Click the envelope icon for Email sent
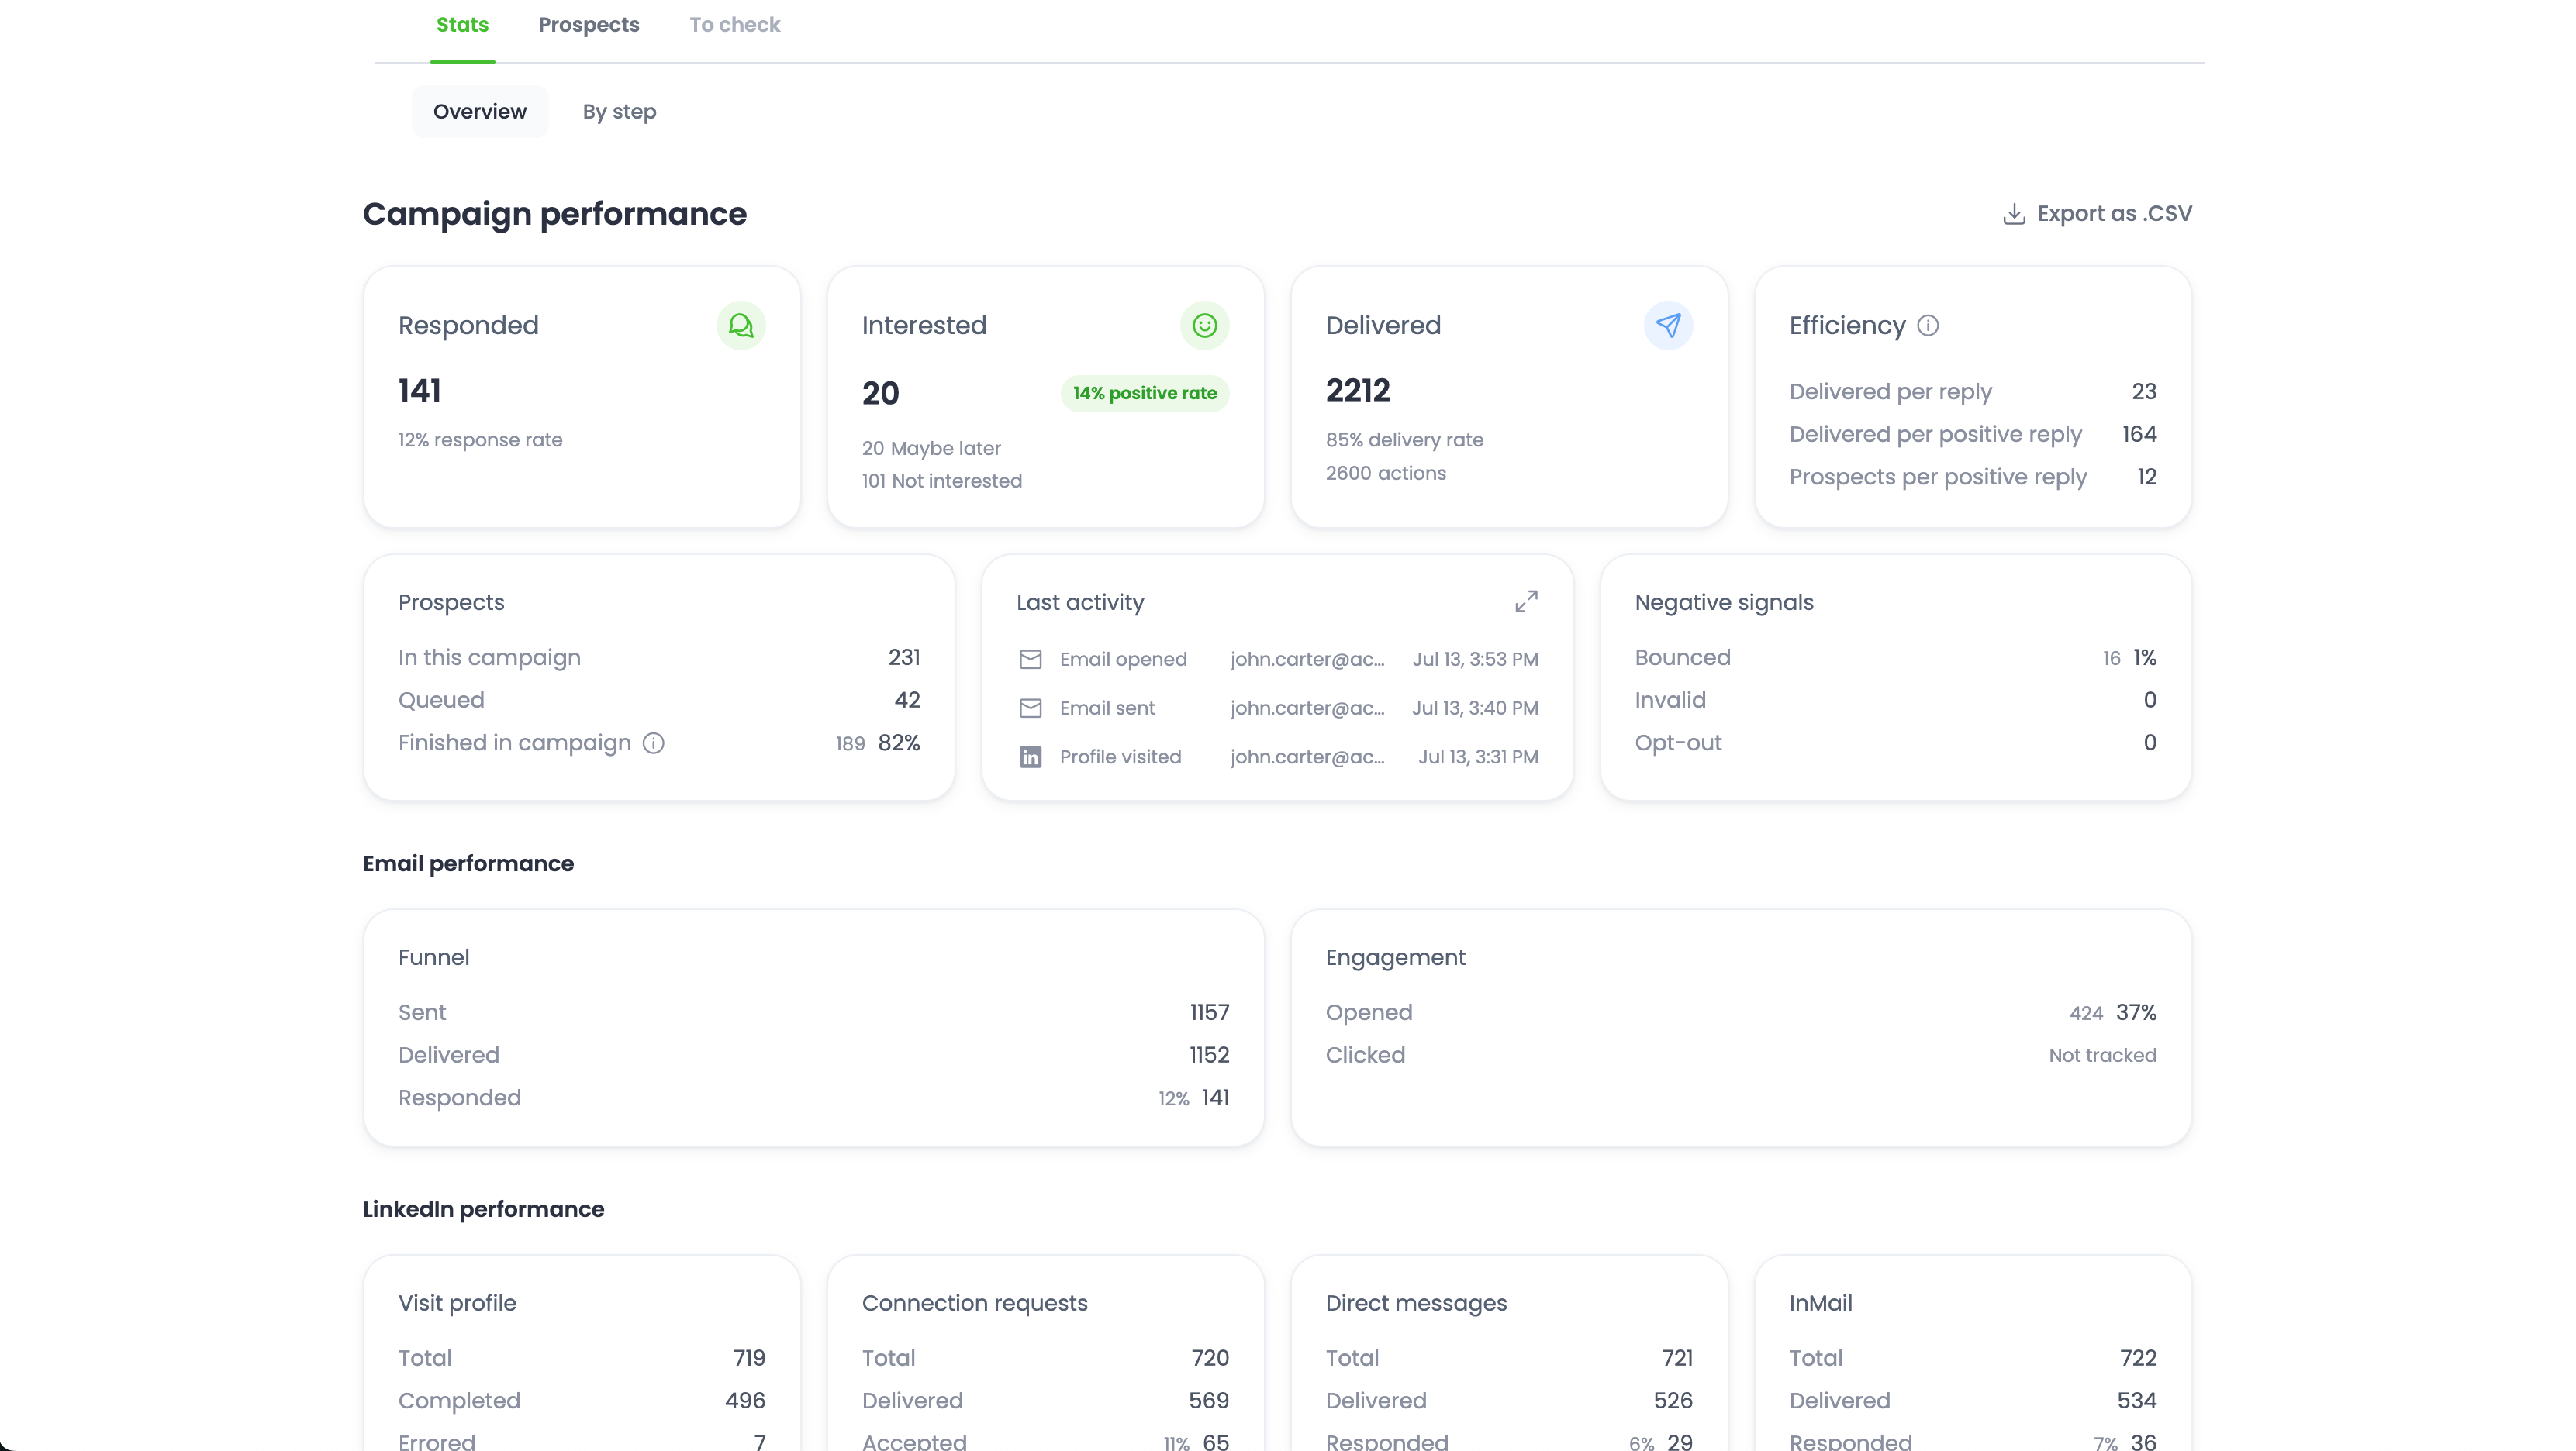 coord(1030,708)
